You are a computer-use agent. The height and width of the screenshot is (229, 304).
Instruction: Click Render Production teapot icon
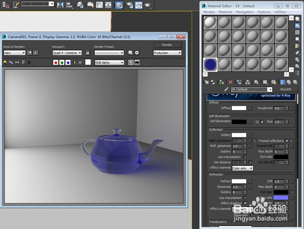pos(148,5)
